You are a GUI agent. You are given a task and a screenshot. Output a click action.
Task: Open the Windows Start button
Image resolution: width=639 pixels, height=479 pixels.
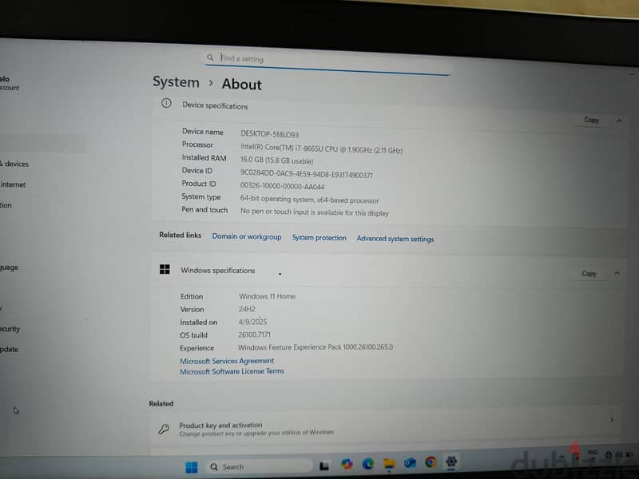[191, 467]
